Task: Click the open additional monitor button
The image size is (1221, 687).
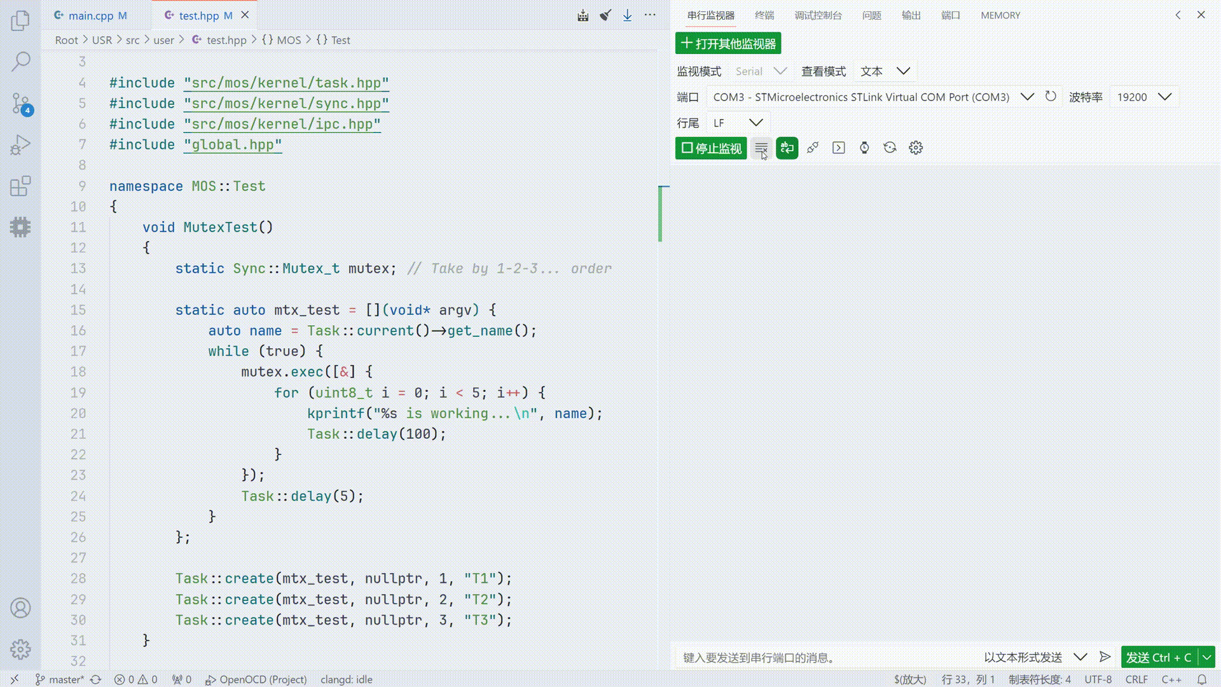Action: pos(728,43)
